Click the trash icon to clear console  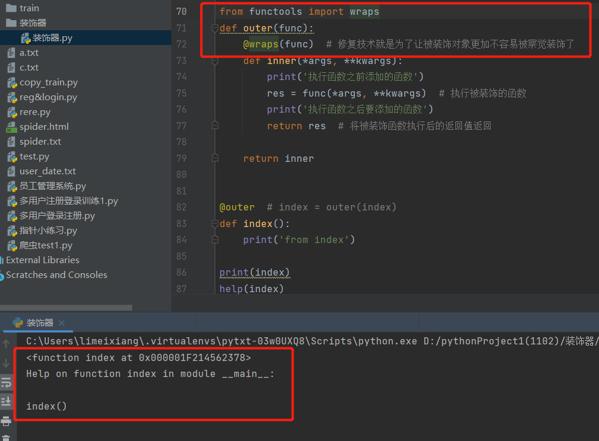click(6, 438)
